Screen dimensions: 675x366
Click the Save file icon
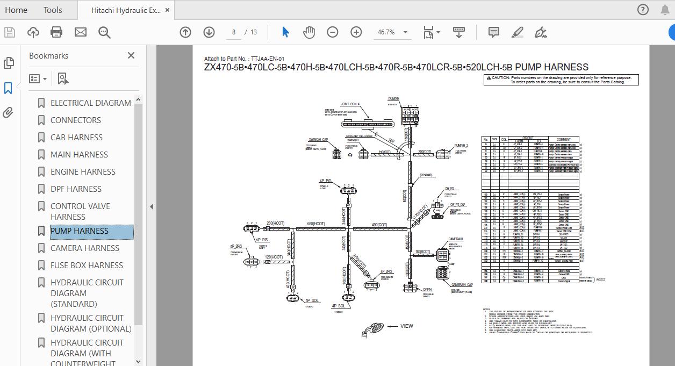pyautogui.click(x=9, y=32)
